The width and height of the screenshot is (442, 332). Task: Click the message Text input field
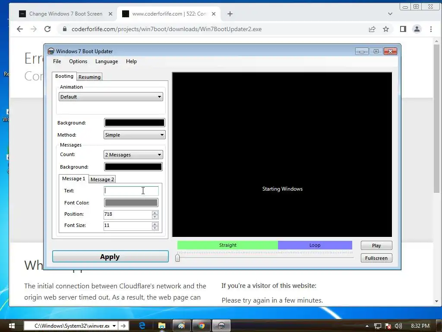click(x=131, y=191)
